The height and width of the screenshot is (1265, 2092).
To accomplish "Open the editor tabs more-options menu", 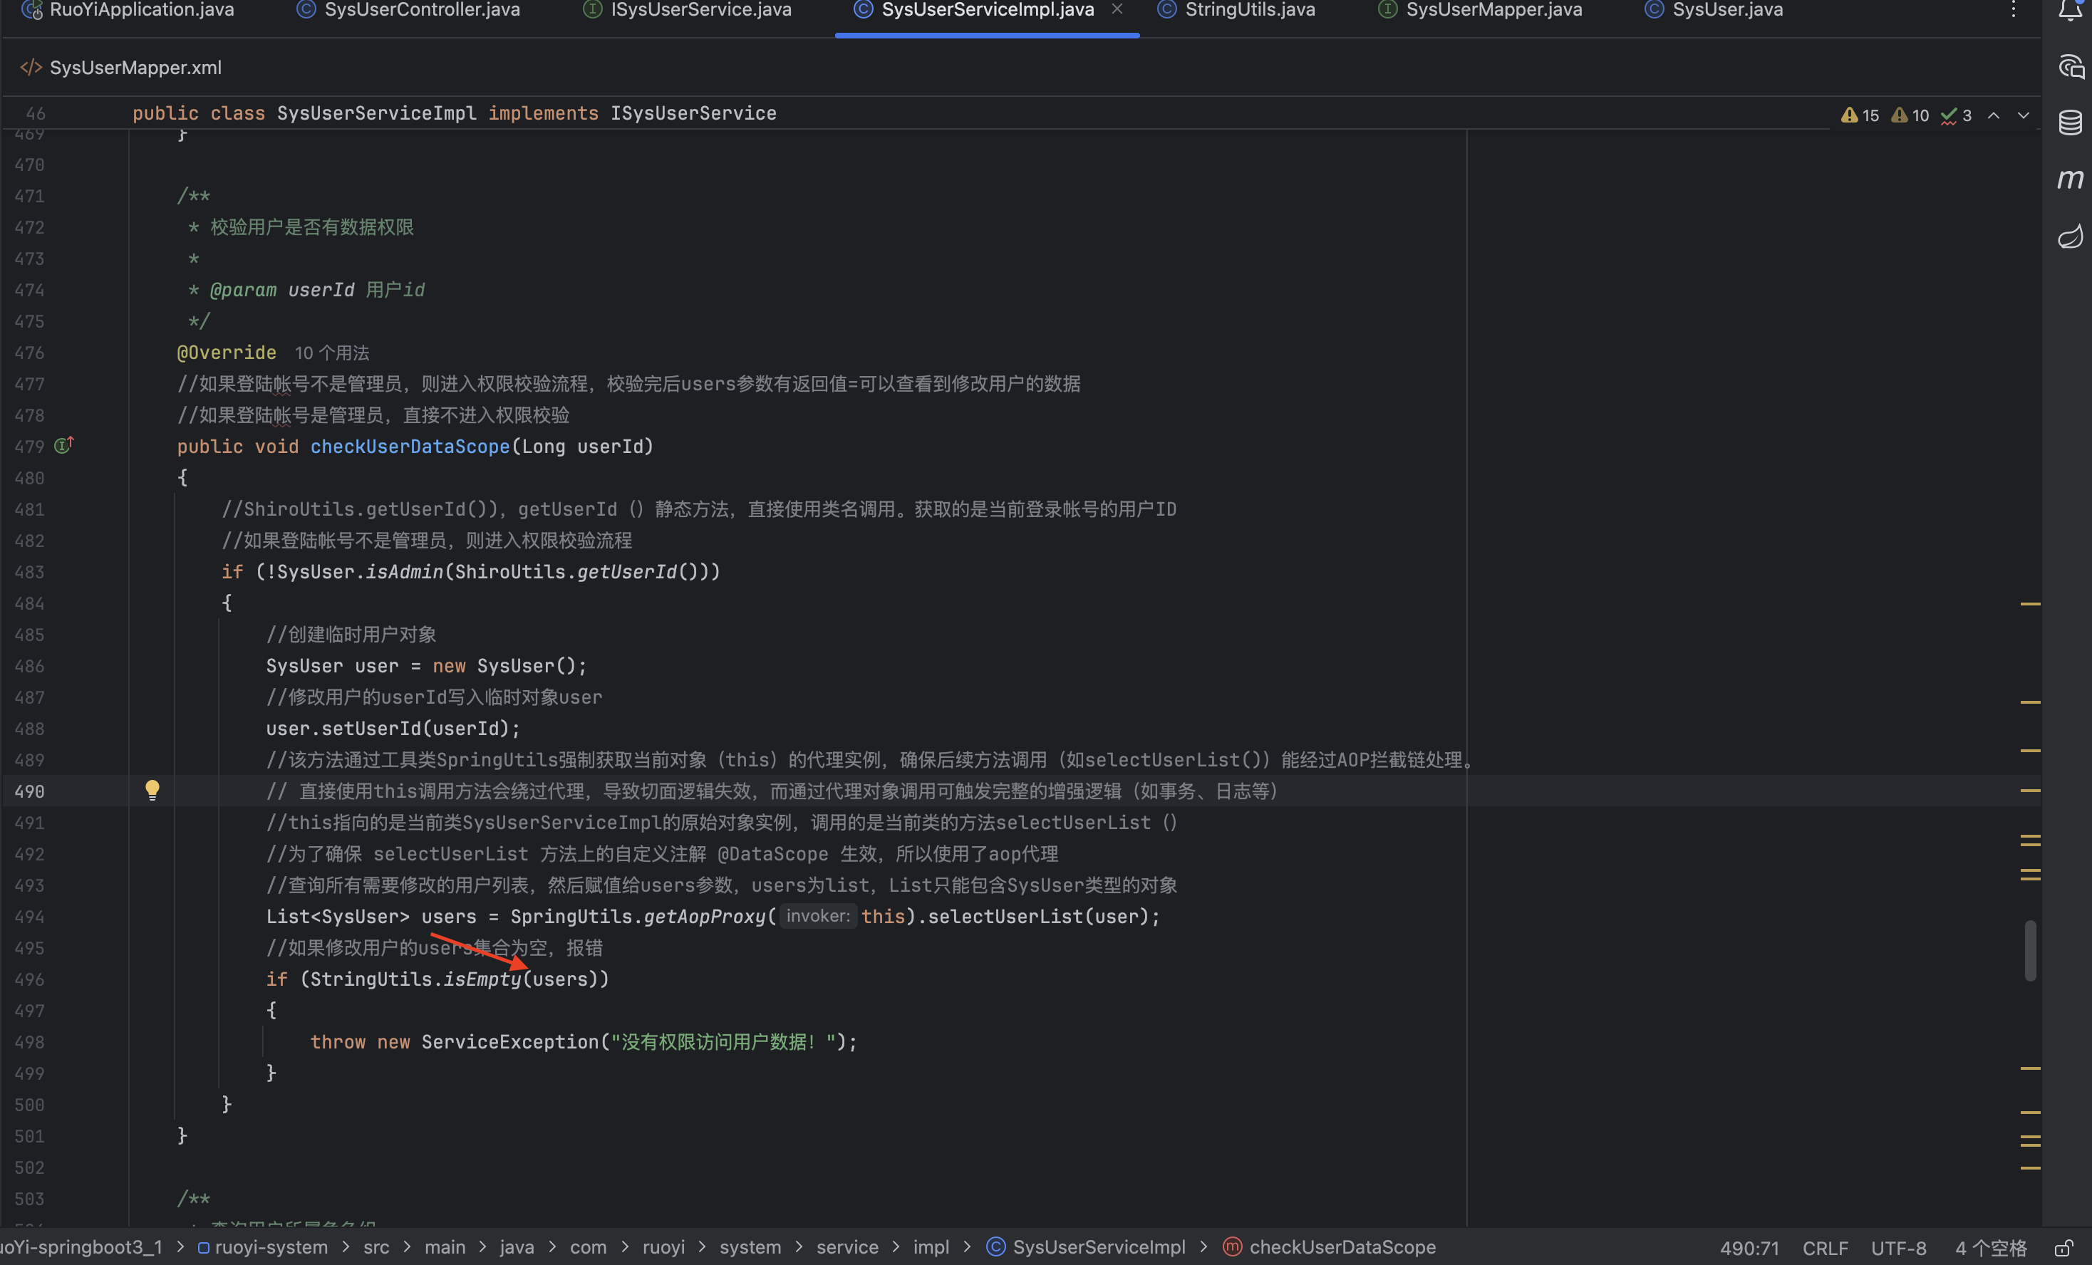I will tap(2013, 10).
